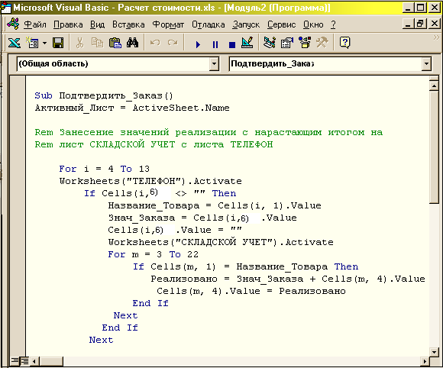Toggle Design Mode icon

click(247, 43)
